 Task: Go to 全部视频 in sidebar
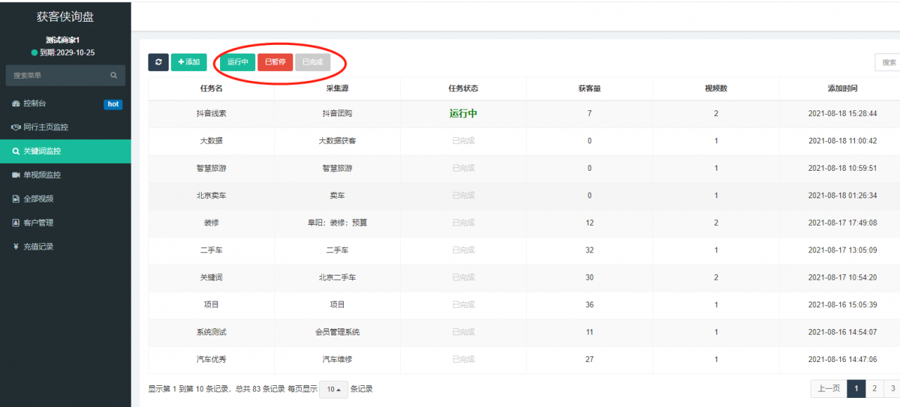click(38, 199)
